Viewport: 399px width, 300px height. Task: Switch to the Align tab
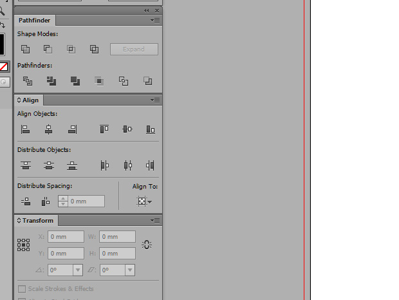click(30, 100)
